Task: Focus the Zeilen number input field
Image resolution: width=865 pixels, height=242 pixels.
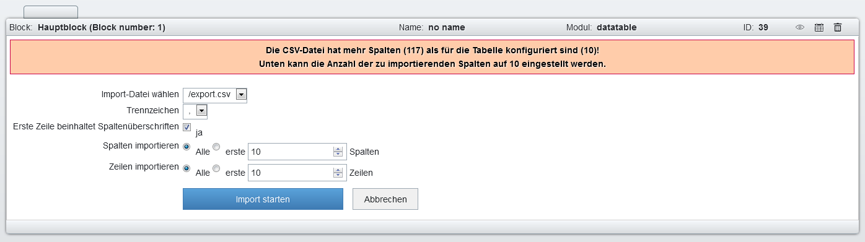Action: 291,173
